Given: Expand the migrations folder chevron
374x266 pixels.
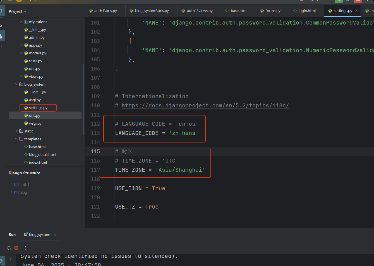Looking at the screenshot, I should pos(21,22).
